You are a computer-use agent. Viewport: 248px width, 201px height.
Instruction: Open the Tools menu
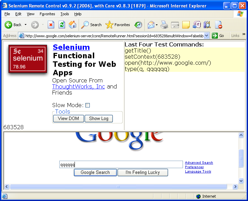click(x=65, y=14)
